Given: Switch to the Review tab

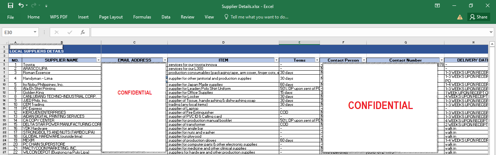Looking at the screenshot, I should coord(187,17).
